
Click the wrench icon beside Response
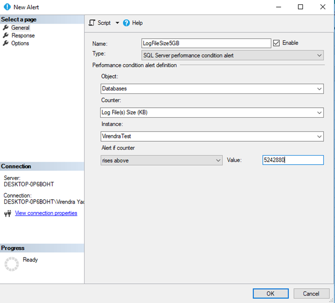click(x=6, y=36)
